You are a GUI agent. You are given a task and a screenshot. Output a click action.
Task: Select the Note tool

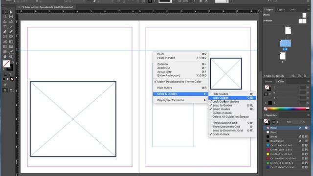coord(5,52)
